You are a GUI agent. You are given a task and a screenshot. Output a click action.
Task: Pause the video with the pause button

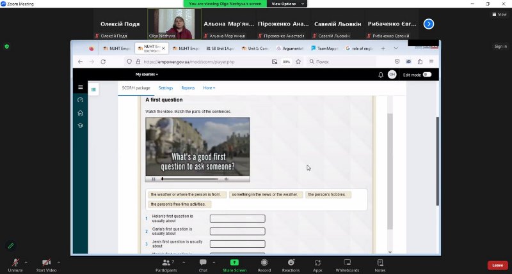click(154, 179)
